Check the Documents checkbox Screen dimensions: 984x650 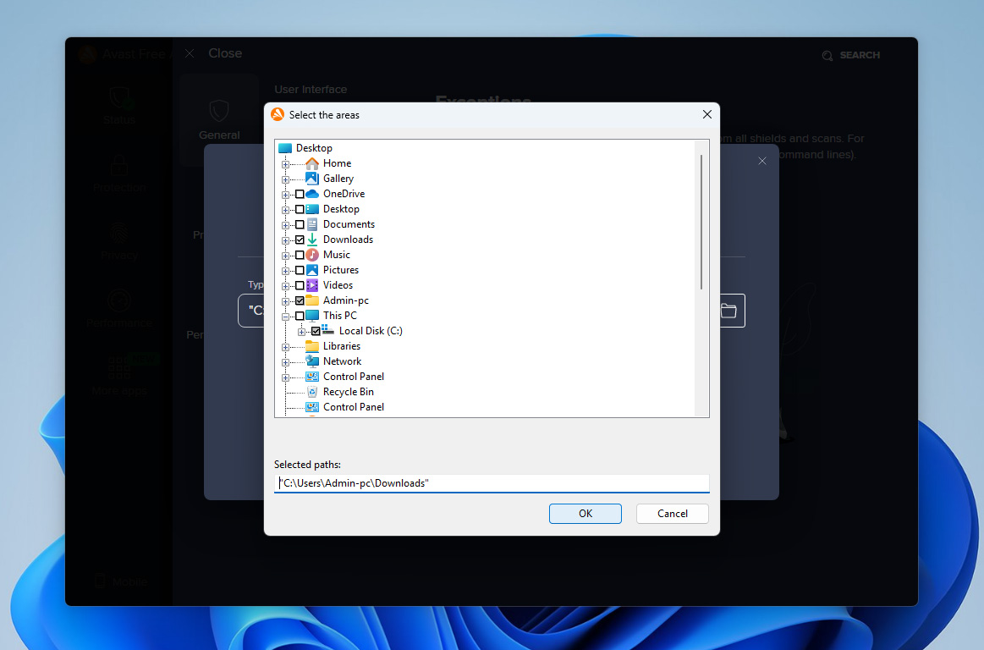pyautogui.click(x=300, y=224)
